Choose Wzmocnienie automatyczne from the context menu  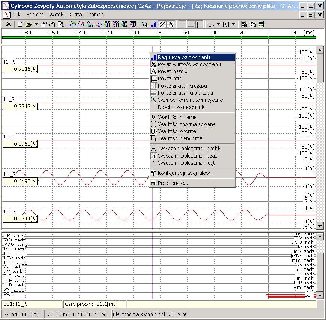pos(193,100)
